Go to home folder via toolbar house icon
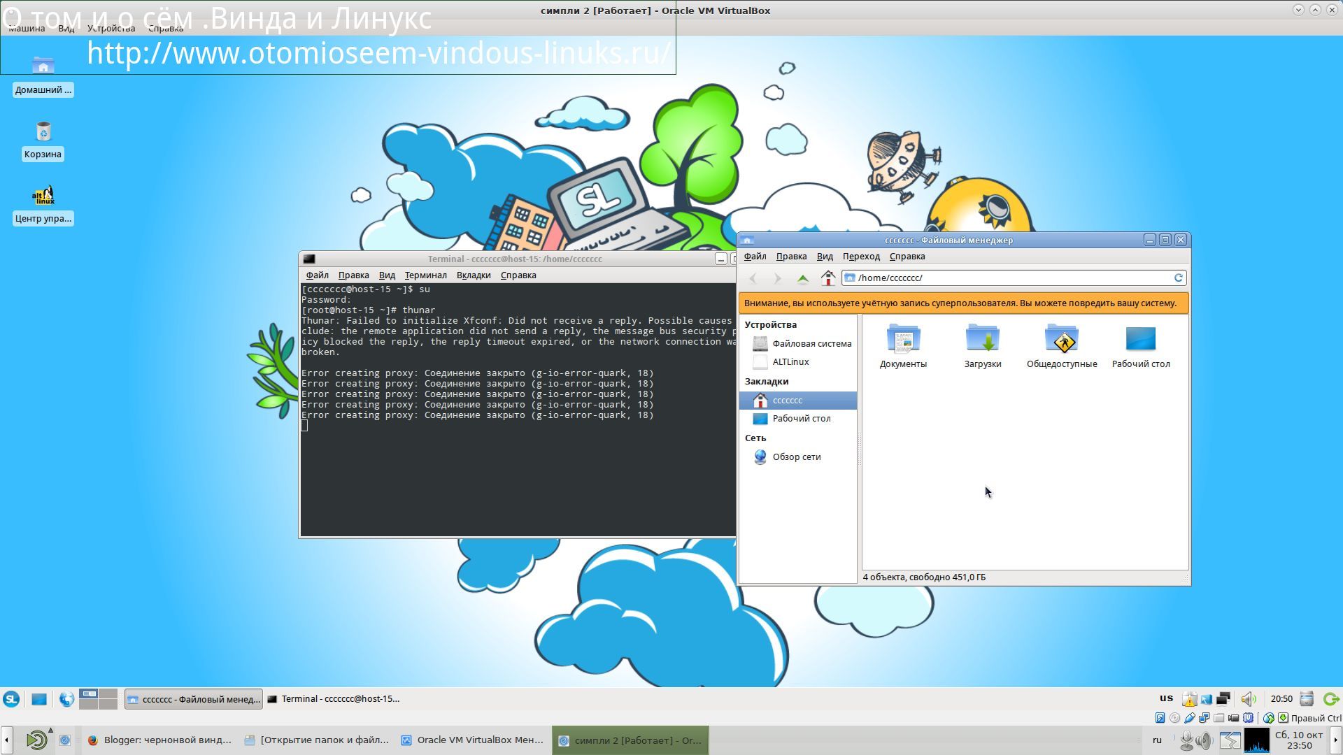The height and width of the screenshot is (755, 1343). pyautogui.click(x=828, y=278)
